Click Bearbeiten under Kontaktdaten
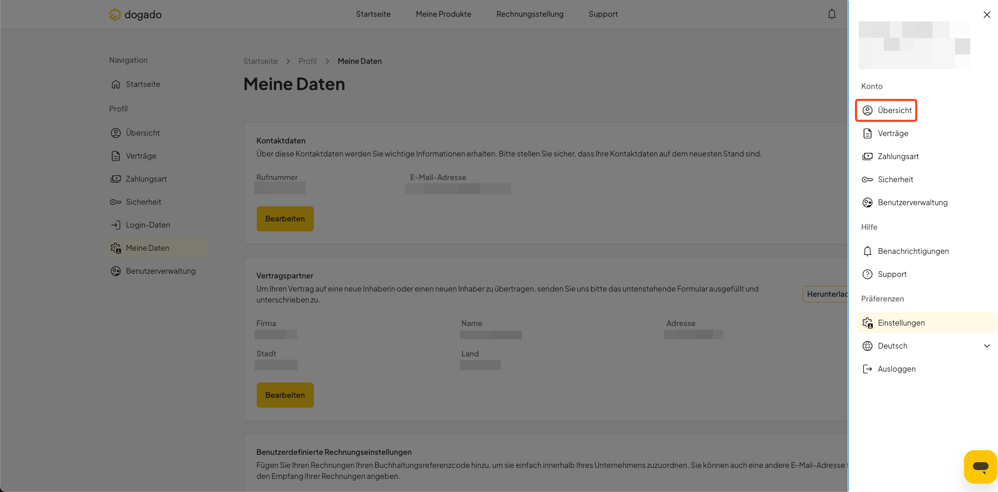The height and width of the screenshot is (492, 998). coord(285,219)
